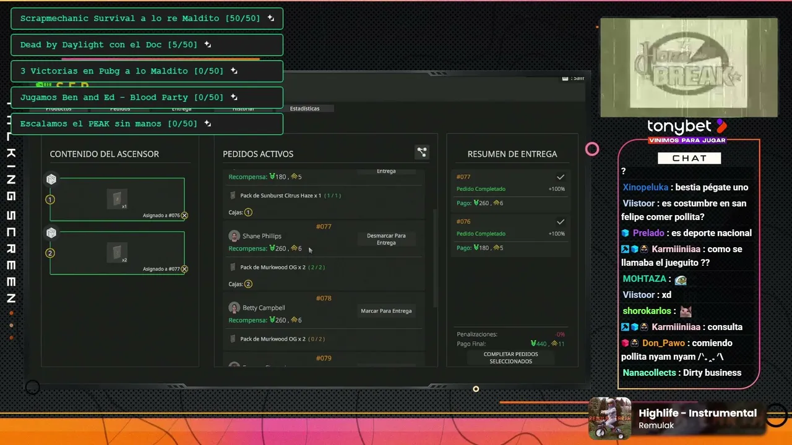Click the Salir exit button
792x445 pixels.
[573, 78]
